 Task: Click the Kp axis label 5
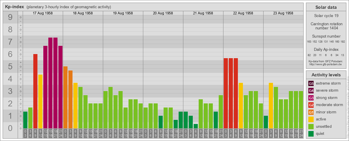point(10,66)
